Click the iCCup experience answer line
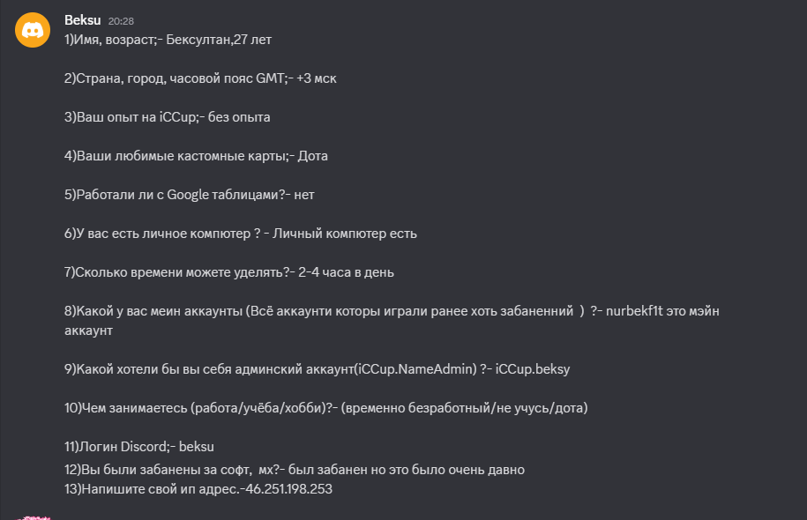The width and height of the screenshot is (807, 520). click(x=167, y=117)
